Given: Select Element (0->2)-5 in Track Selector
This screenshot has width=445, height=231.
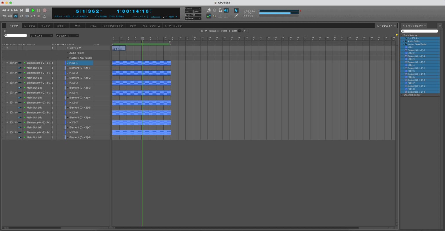Looking at the screenshot, I should (416, 74).
